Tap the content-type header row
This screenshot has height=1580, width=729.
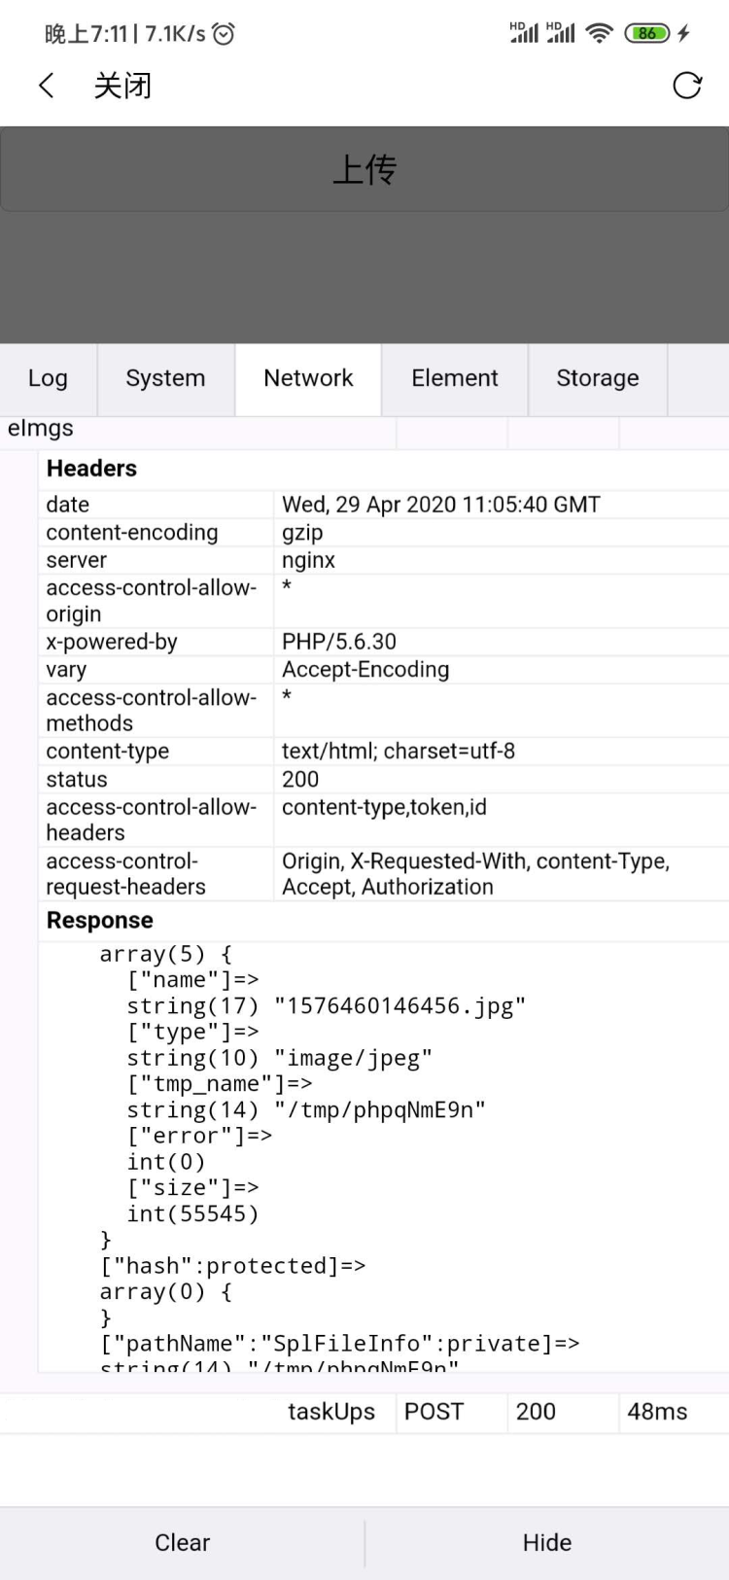384,751
